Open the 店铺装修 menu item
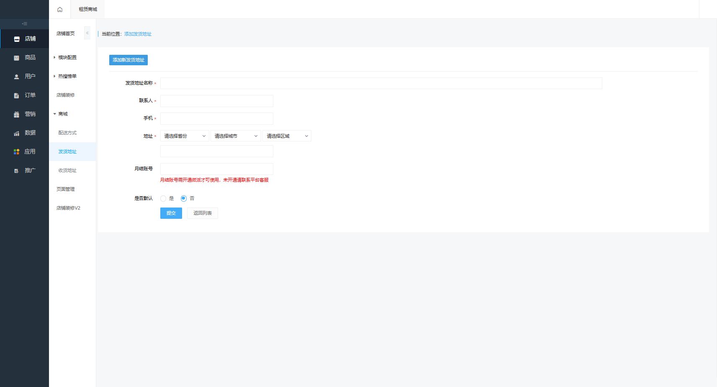 point(66,95)
